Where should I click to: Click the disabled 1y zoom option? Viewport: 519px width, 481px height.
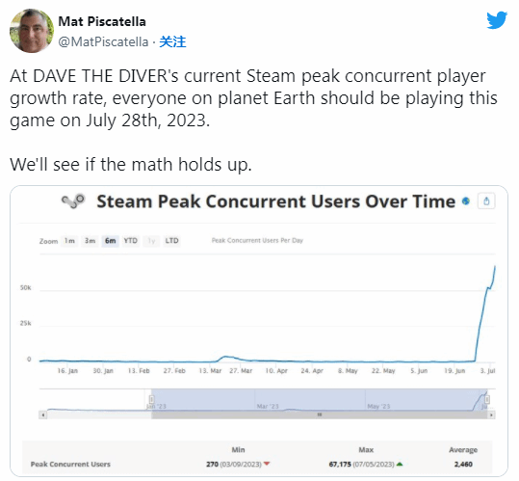pyautogui.click(x=151, y=241)
